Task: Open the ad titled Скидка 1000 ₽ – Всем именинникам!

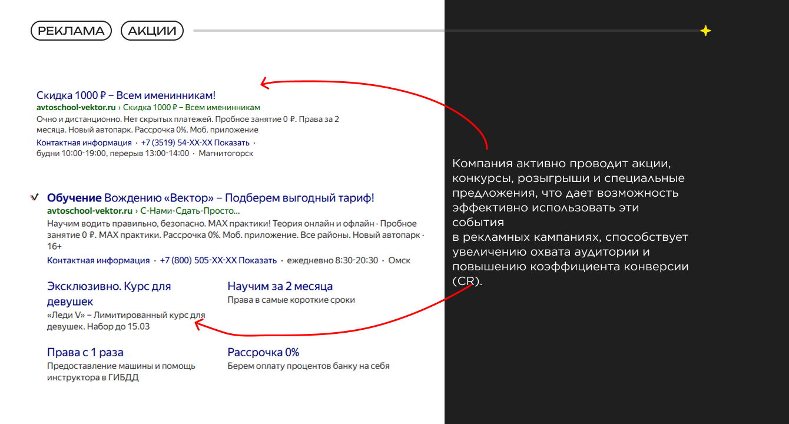Action: click(126, 95)
